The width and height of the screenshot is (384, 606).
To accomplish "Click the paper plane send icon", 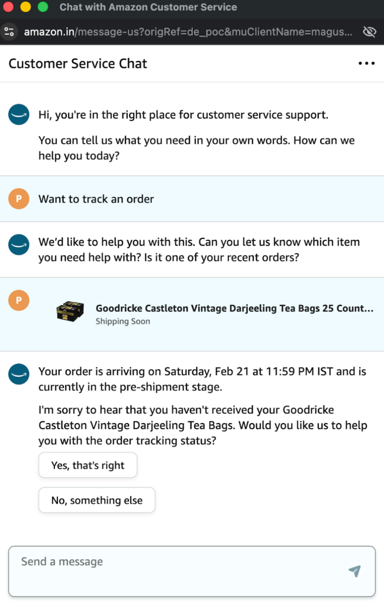I will pyautogui.click(x=354, y=571).
